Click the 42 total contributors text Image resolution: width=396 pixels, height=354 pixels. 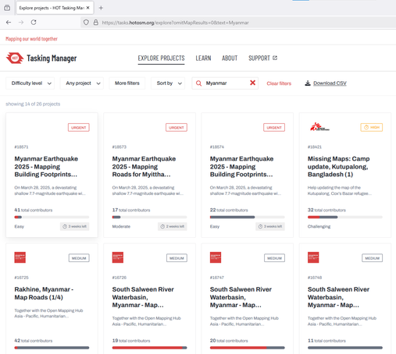coord(34,341)
